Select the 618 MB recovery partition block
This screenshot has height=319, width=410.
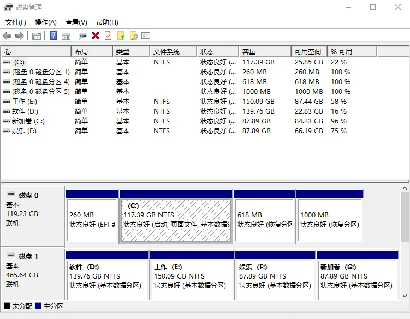point(264,216)
